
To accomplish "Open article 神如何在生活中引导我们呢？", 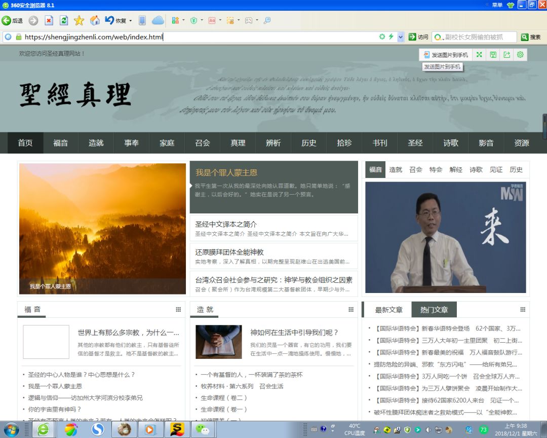I will (294, 333).
